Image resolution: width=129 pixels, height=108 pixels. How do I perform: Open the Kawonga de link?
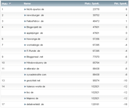pos(33,39)
